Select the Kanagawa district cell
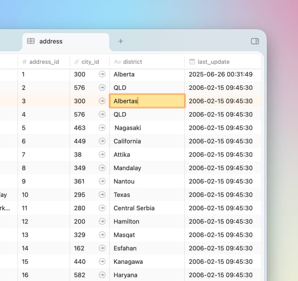Viewport: 298px width, 281px height. click(147, 261)
